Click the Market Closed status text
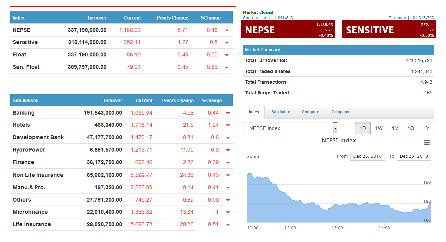 258,12
